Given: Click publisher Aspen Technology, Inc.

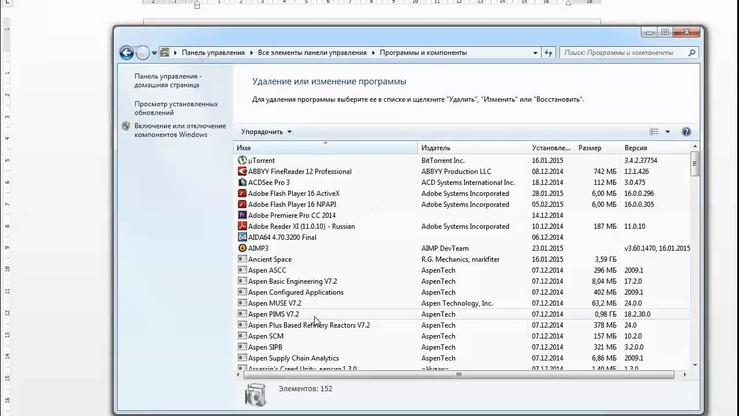Looking at the screenshot, I should 457,303.
